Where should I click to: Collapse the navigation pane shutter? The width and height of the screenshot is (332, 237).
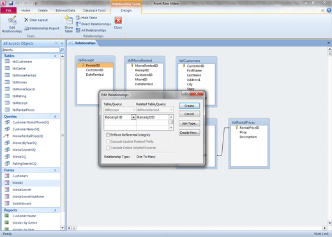[x=62, y=43]
